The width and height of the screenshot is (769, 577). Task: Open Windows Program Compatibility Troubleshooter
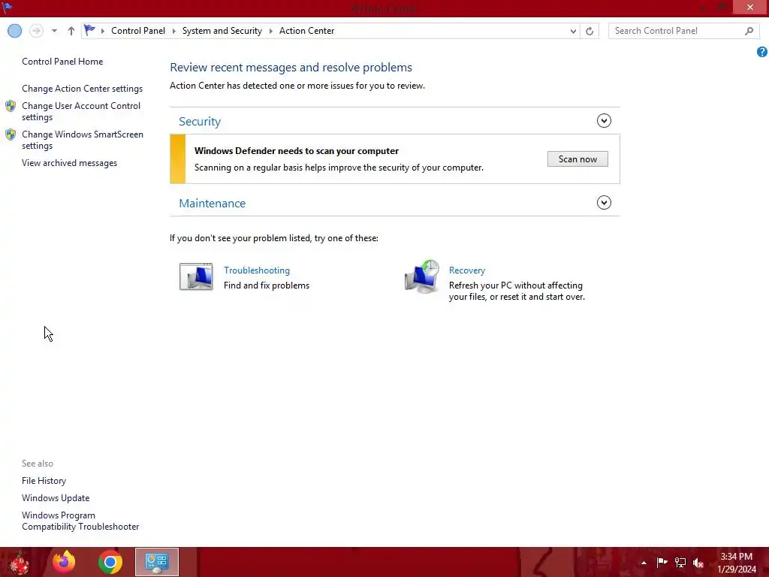tap(80, 521)
